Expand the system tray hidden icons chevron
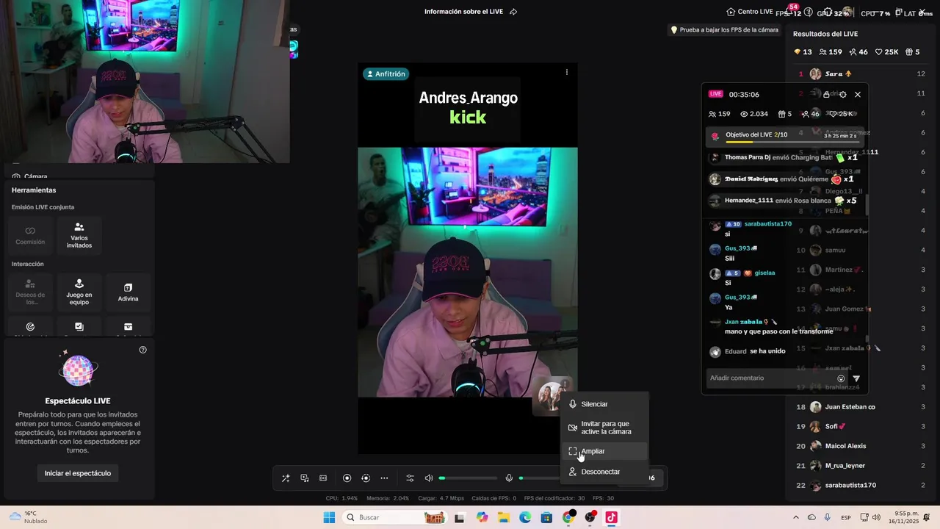940x529 pixels. pos(796,517)
